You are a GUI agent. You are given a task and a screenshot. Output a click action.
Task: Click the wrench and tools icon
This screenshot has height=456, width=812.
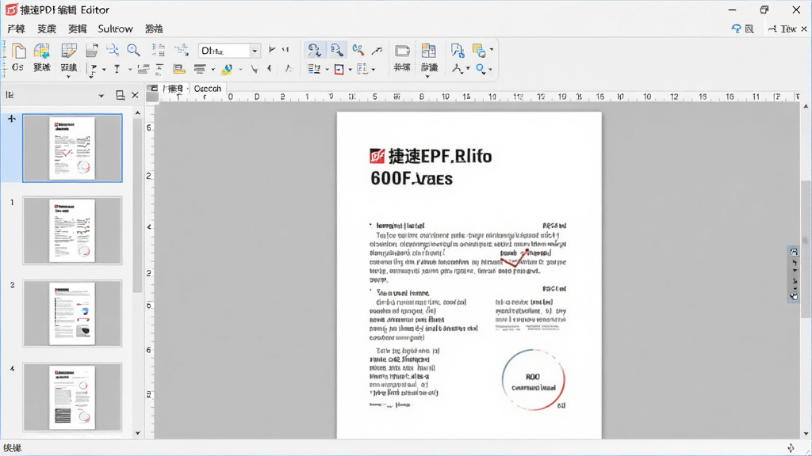358,50
